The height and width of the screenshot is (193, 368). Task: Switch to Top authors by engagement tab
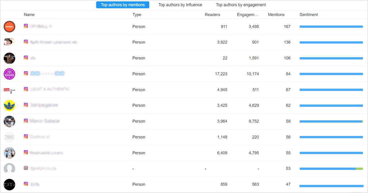pyautogui.click(x=241, y=5)
